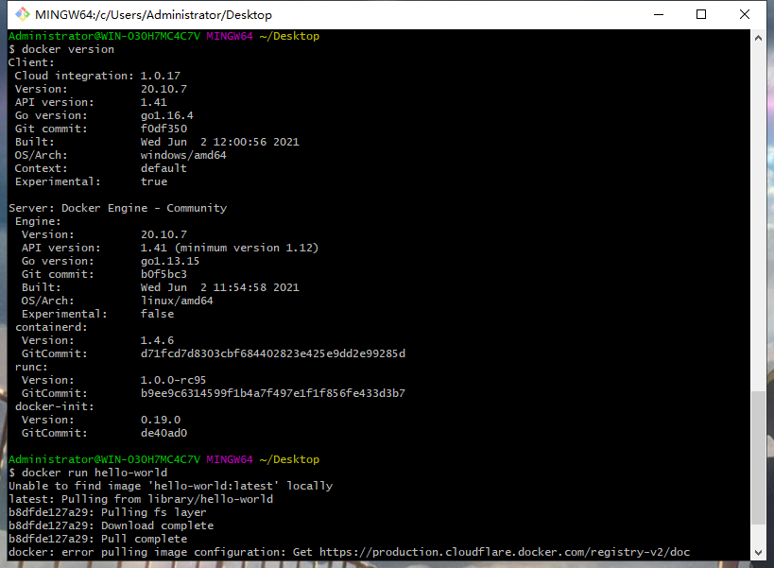
Task: Click the server Go version 'go1.13.15'
Action: (170, 261)
